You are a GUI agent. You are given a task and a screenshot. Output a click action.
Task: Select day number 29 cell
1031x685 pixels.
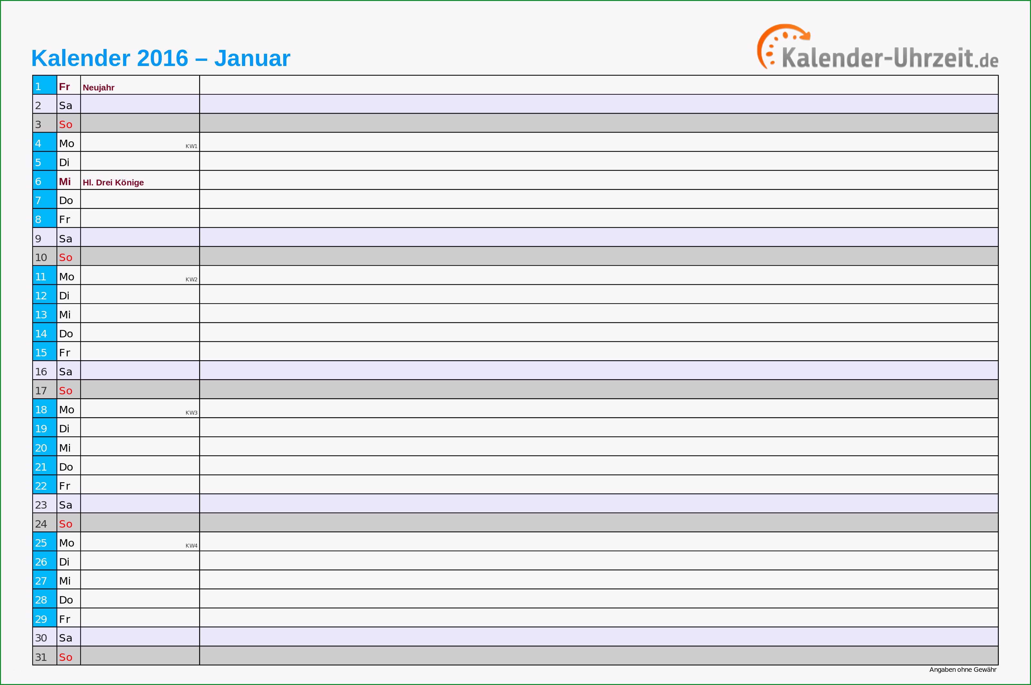click(x=44, y=618)
